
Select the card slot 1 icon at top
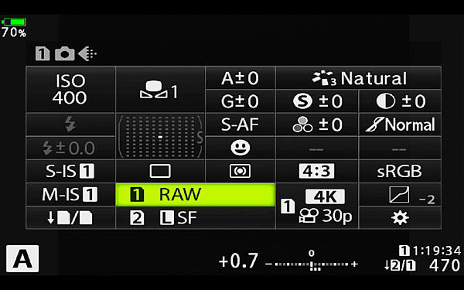coord(43,53)
